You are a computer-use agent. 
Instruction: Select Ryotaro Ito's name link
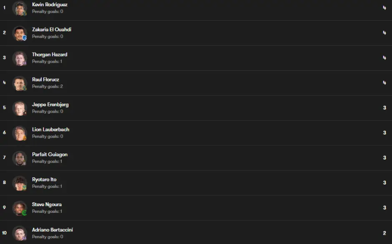[44, 180]
